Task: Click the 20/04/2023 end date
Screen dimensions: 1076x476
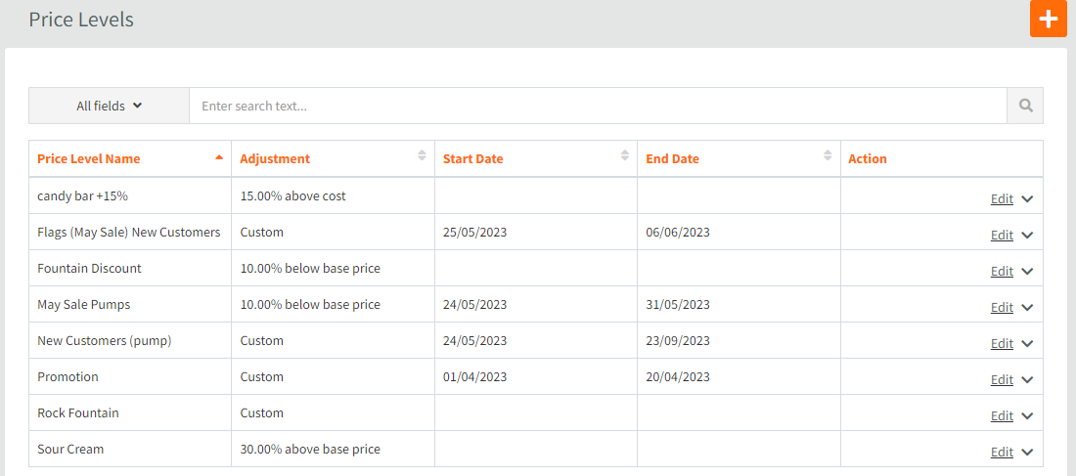Action: [678, 377]
